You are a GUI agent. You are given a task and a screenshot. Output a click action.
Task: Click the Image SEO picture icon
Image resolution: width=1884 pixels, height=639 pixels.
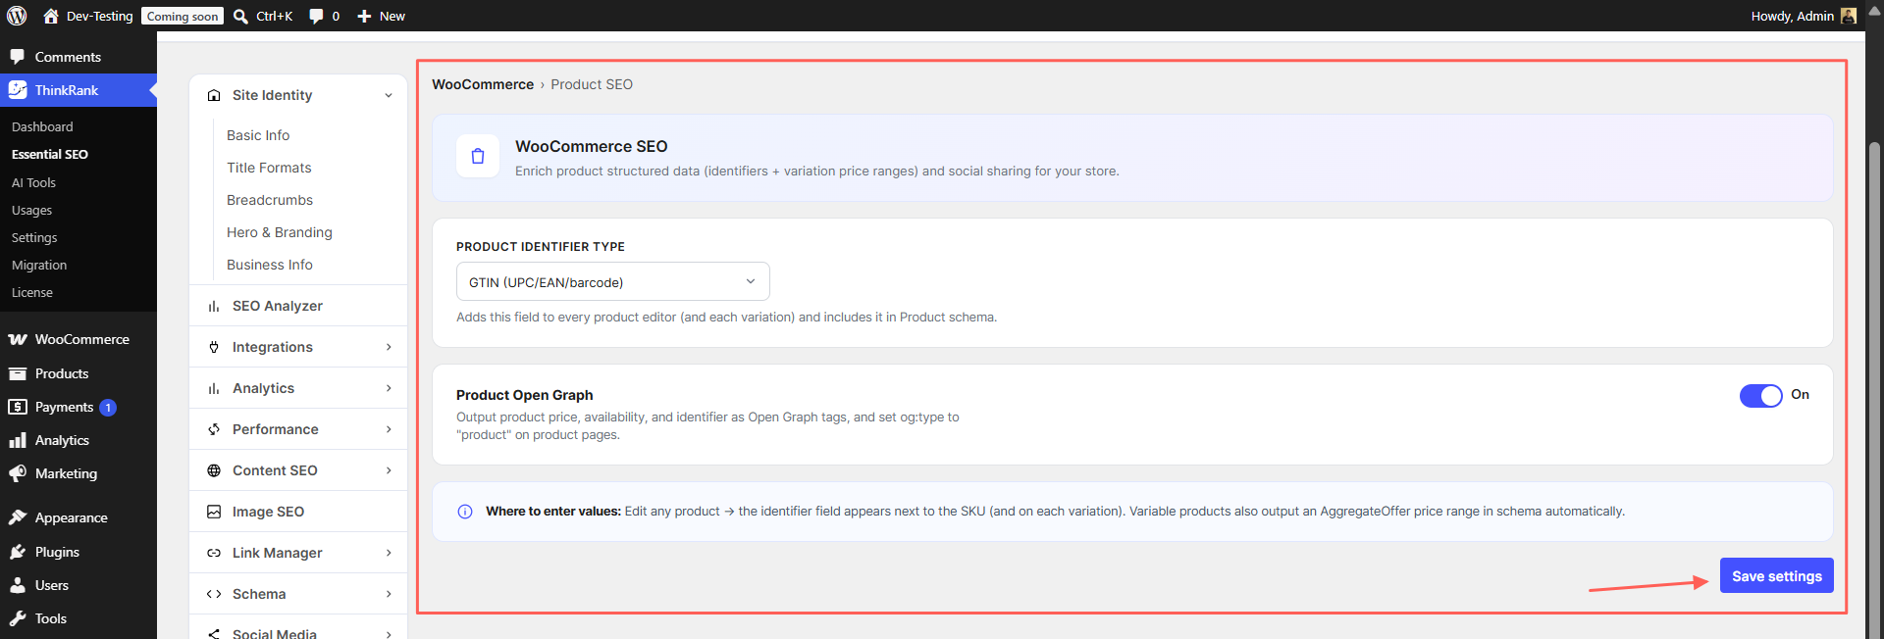[x=214, y=512]
